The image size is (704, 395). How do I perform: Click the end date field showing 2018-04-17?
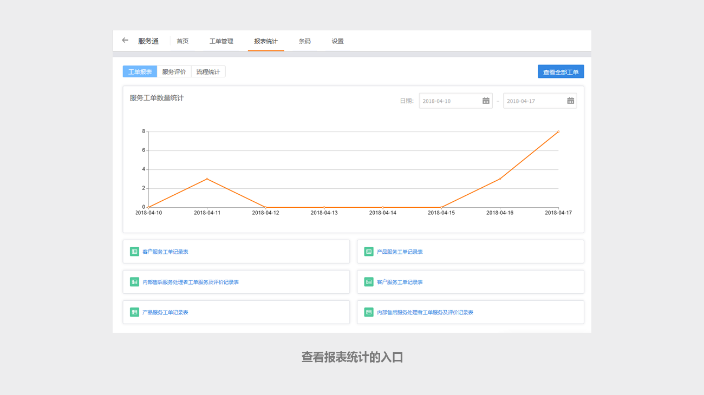pos(540,101)
